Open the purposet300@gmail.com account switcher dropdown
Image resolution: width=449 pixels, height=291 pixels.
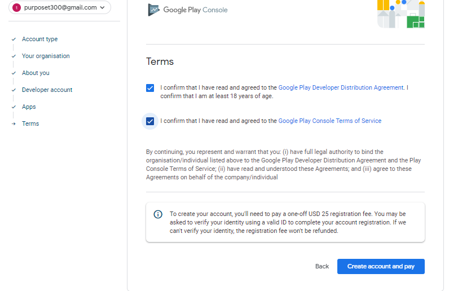[x=60, y=7]
